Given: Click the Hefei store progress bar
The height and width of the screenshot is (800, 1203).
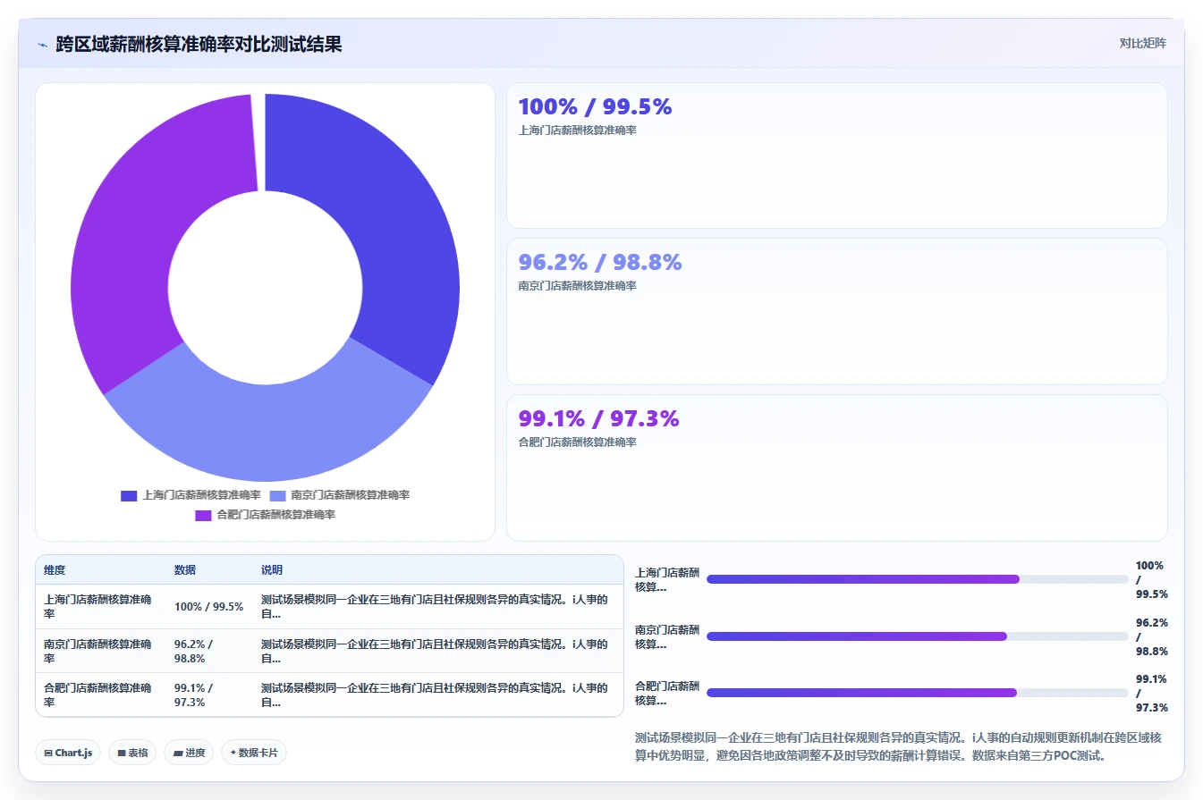Looking at the screenshot, I should pyautogui.click(x=918, y=693).
